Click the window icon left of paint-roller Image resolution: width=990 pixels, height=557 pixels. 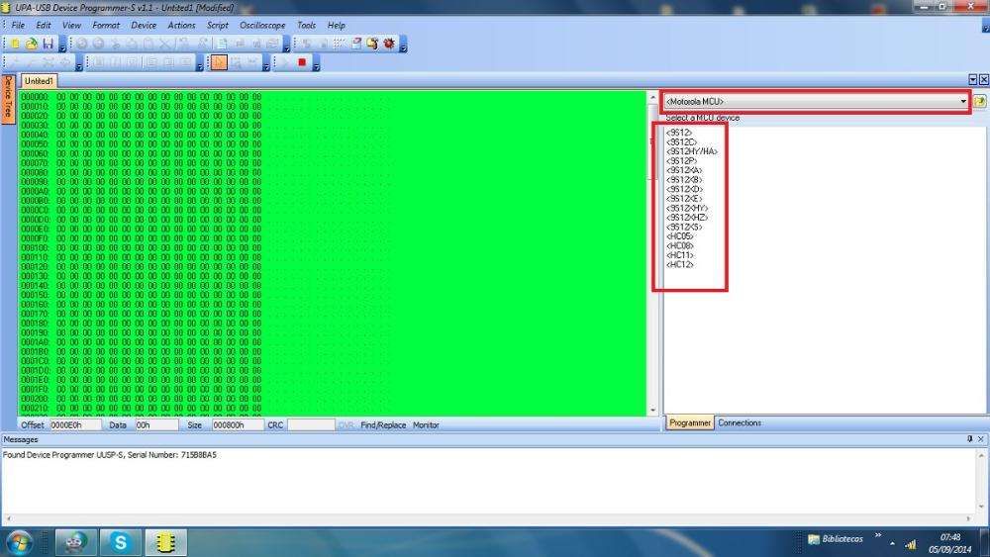[x=356, y=44]
